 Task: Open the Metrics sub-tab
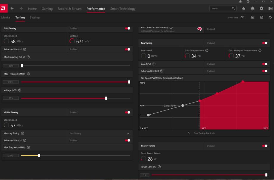[x=5, y=18]
